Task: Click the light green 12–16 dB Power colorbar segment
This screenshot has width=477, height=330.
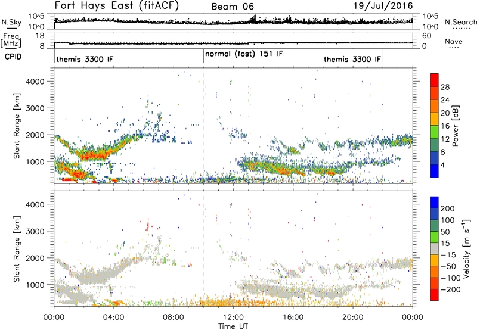Action: (435, 132)
